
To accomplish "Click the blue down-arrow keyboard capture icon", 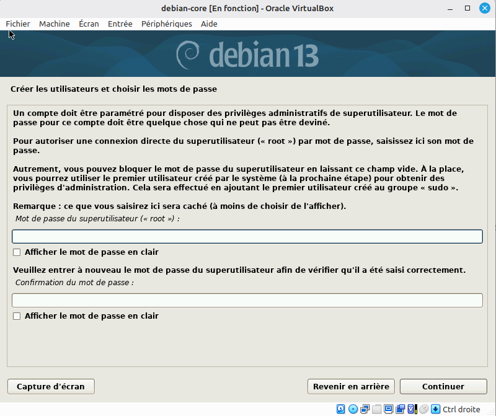I will (x=435, y=409).
